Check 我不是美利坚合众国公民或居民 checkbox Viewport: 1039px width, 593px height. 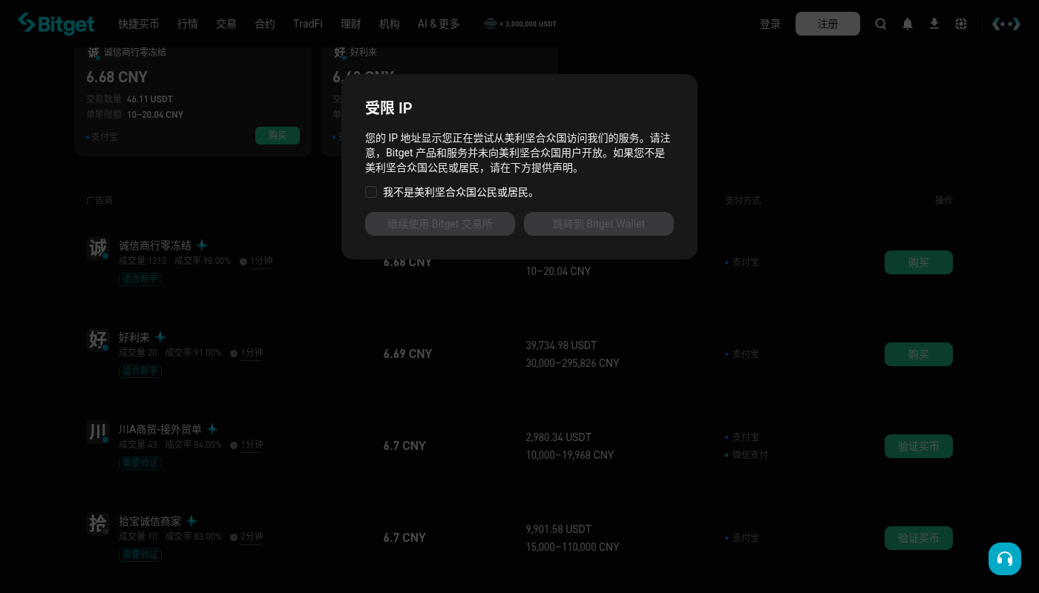(x=371, y=192)
